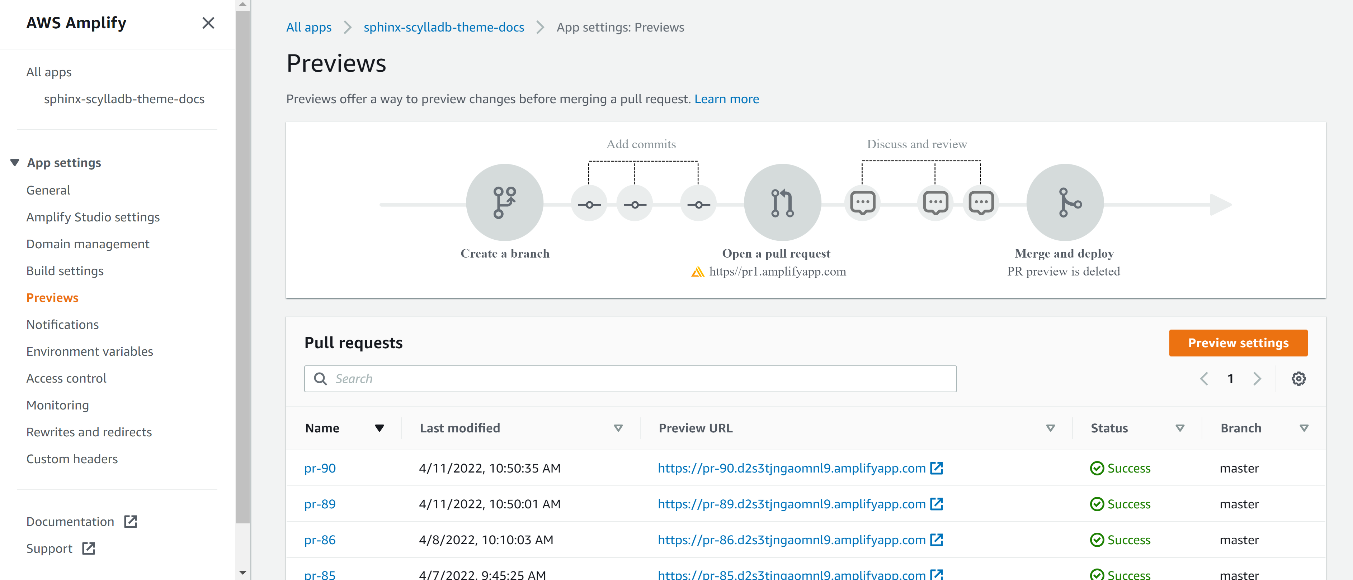The height and width of the screenshot is (580, 1353).
Task: Sort by Branch column arrow
Action: (x=1303, y=428)
